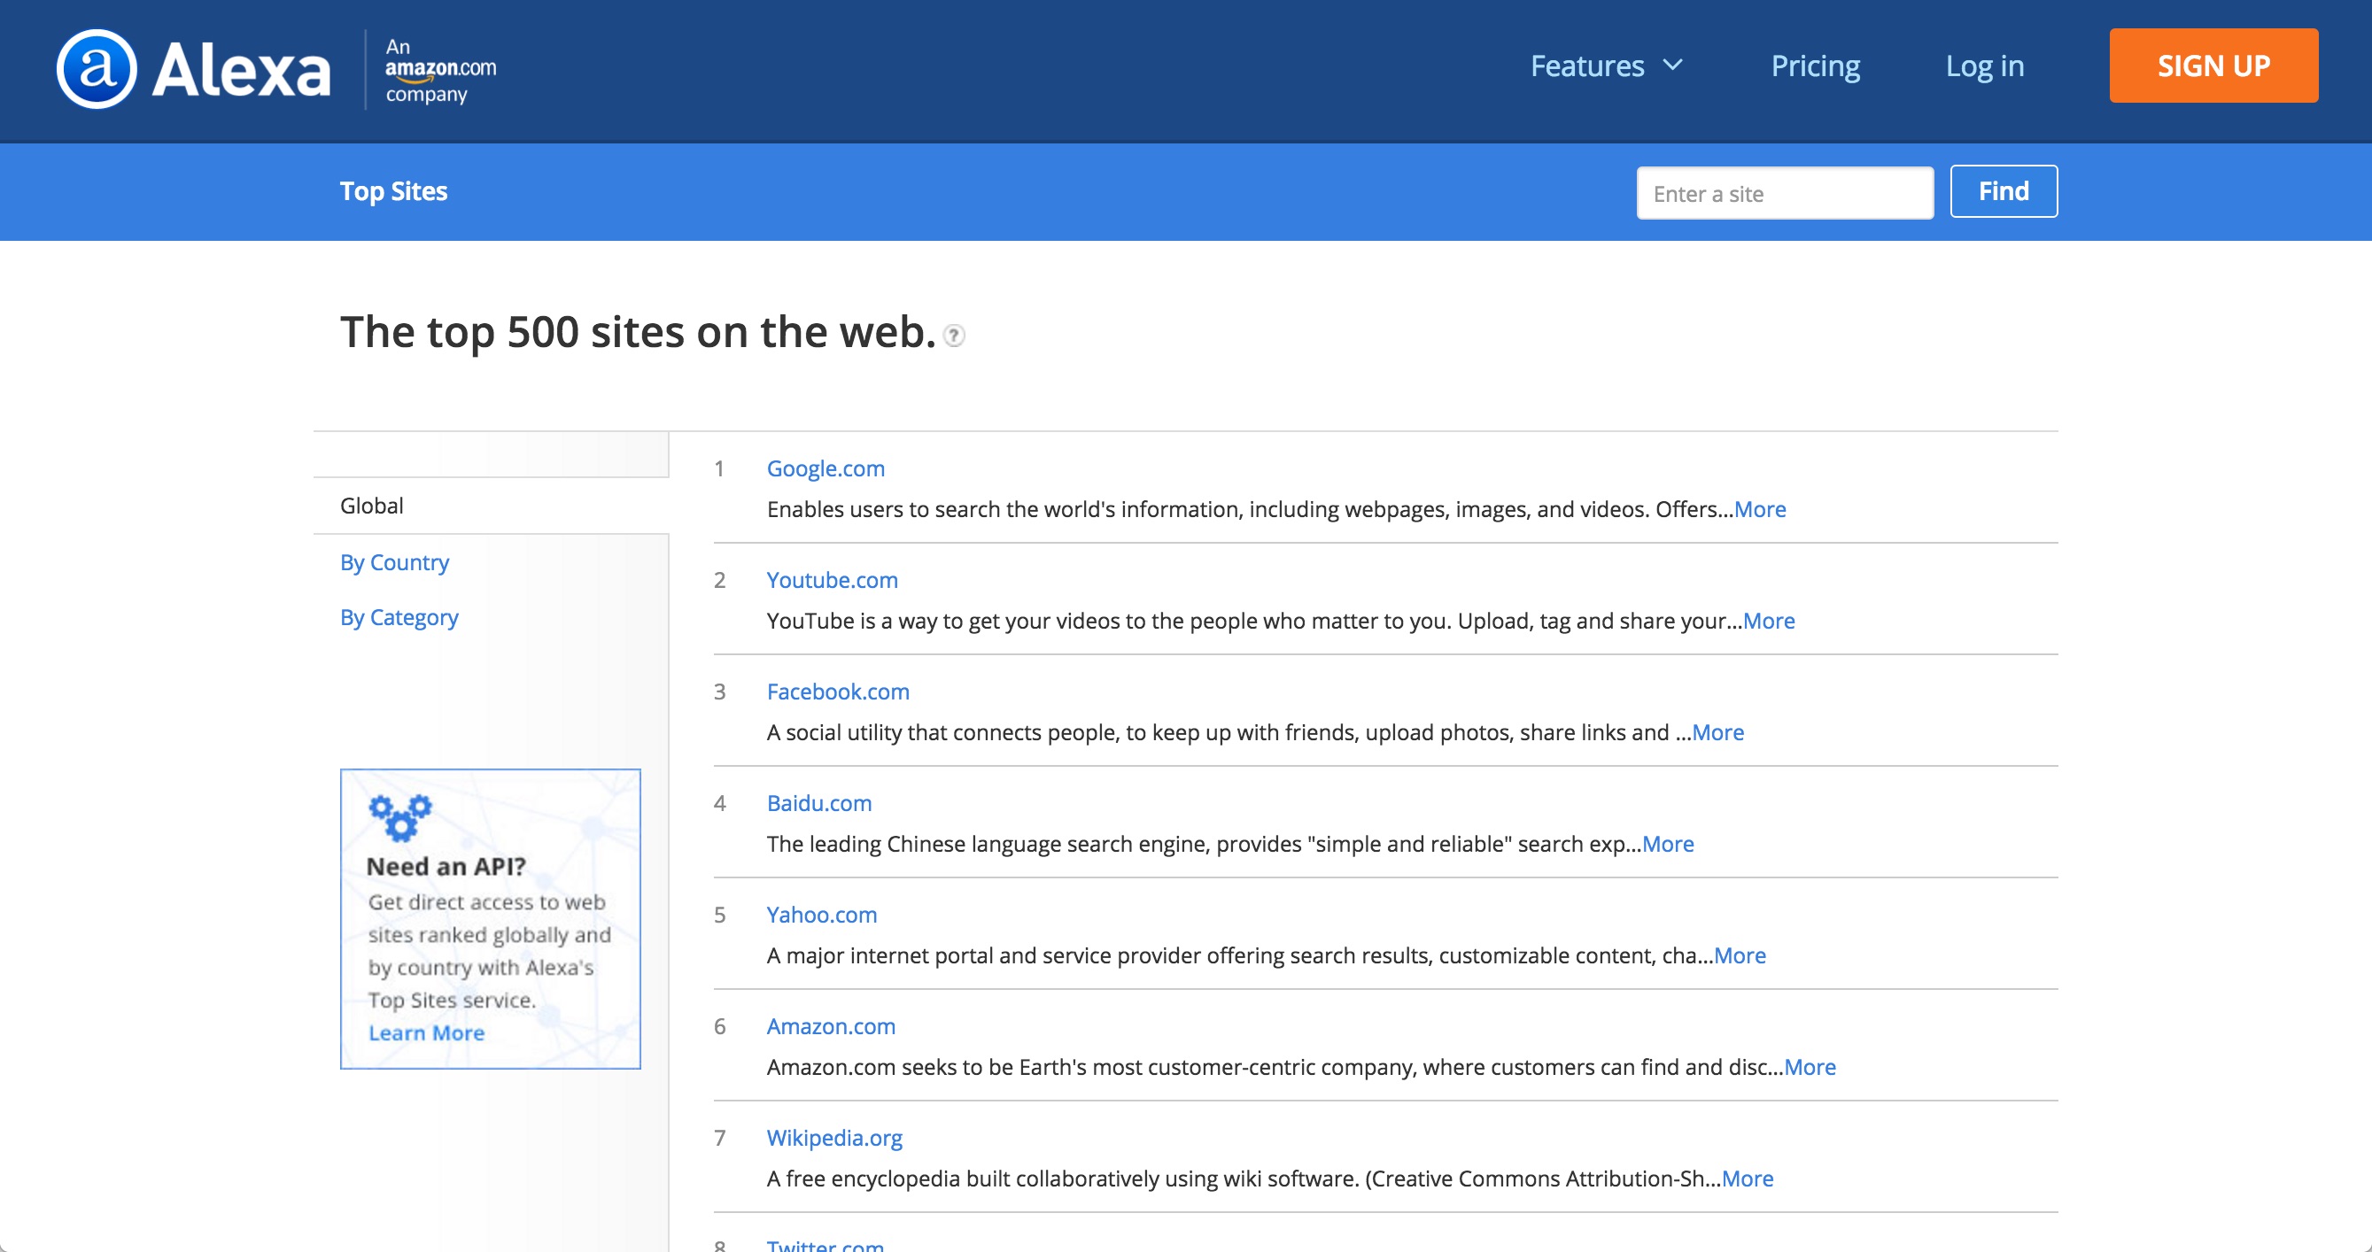The width and height of the screenshot is (2372, 1252).
Task: Switch to By Country listing
Action: 394,562
